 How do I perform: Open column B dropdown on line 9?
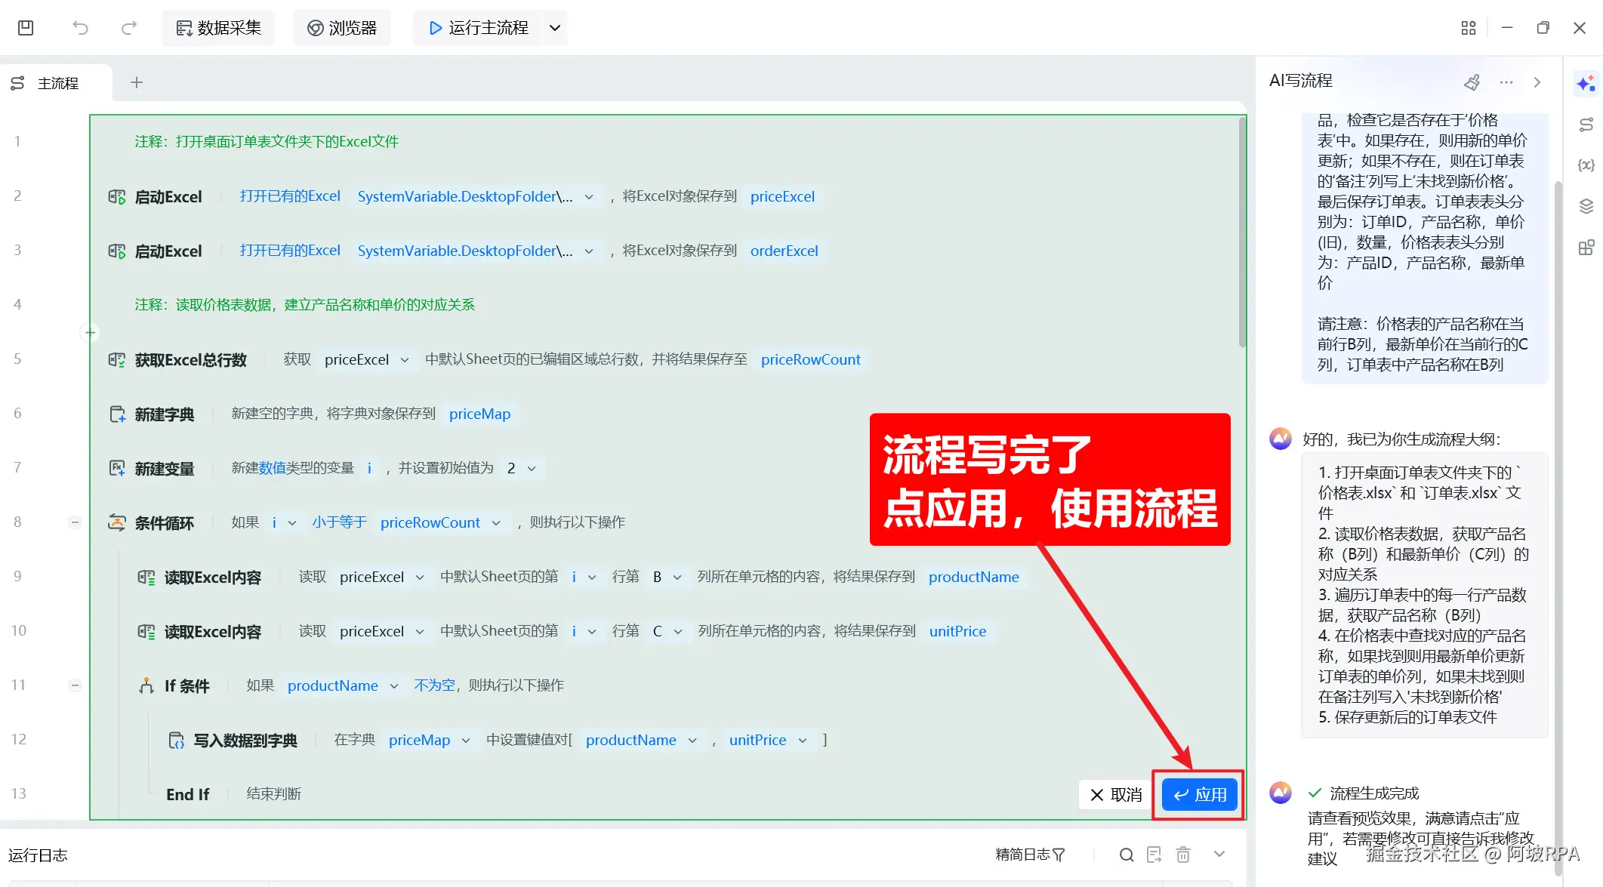(677, 577)
